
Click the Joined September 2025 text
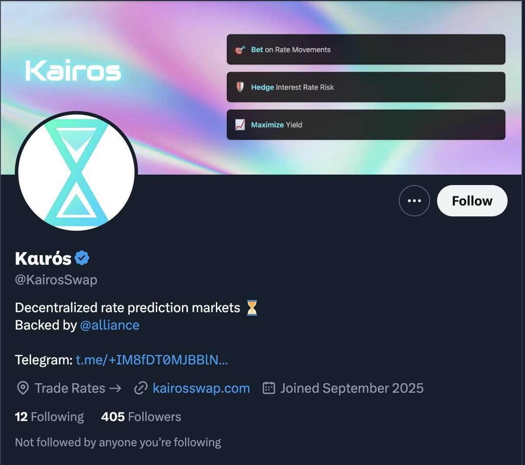tap(352, 388)
